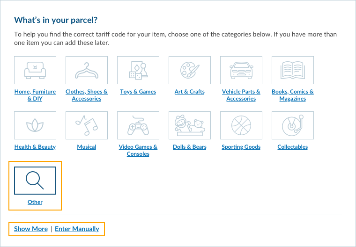Select the open book icon

point(293,70)
